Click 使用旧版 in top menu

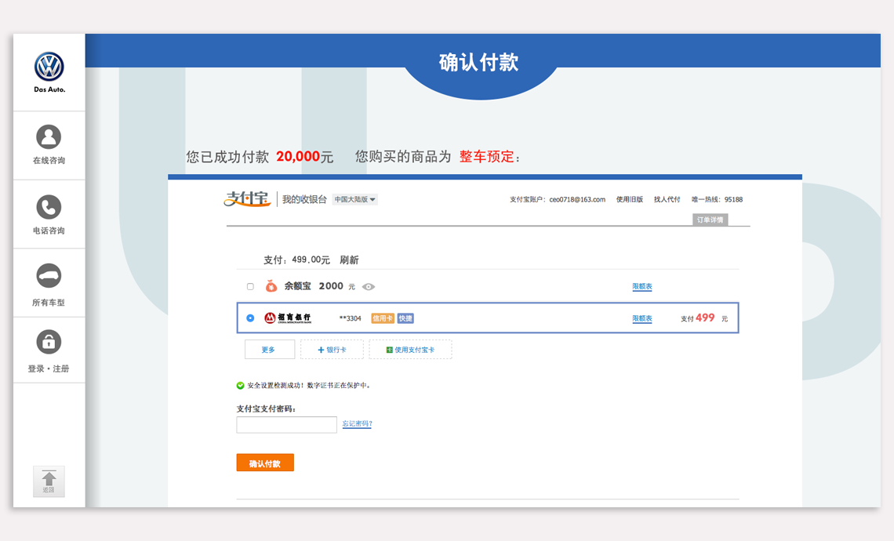tap(629, 200)
